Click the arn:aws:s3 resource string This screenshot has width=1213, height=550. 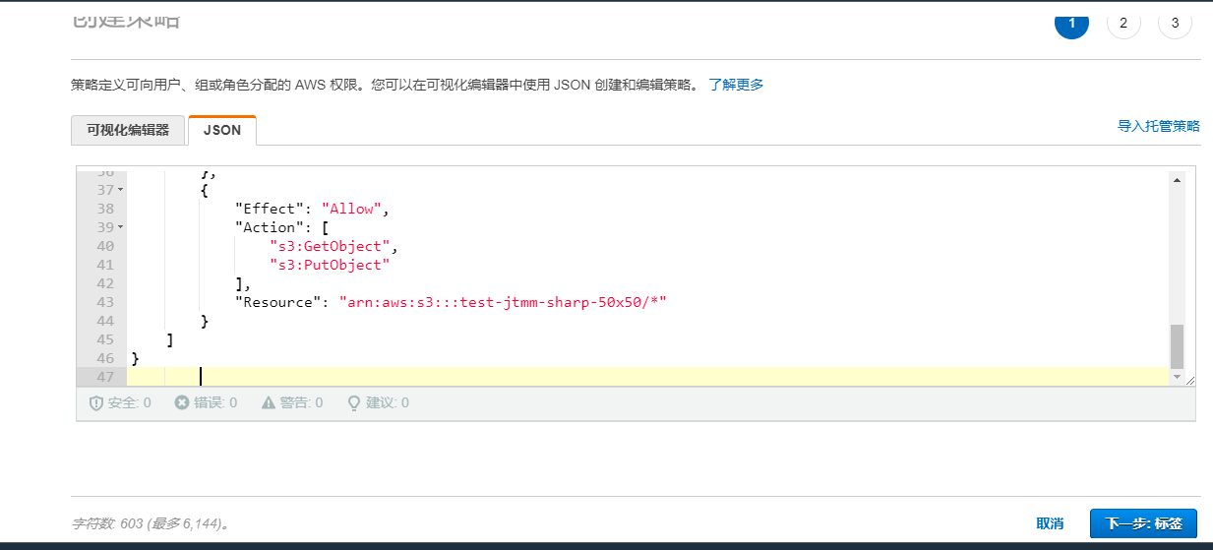503,302
